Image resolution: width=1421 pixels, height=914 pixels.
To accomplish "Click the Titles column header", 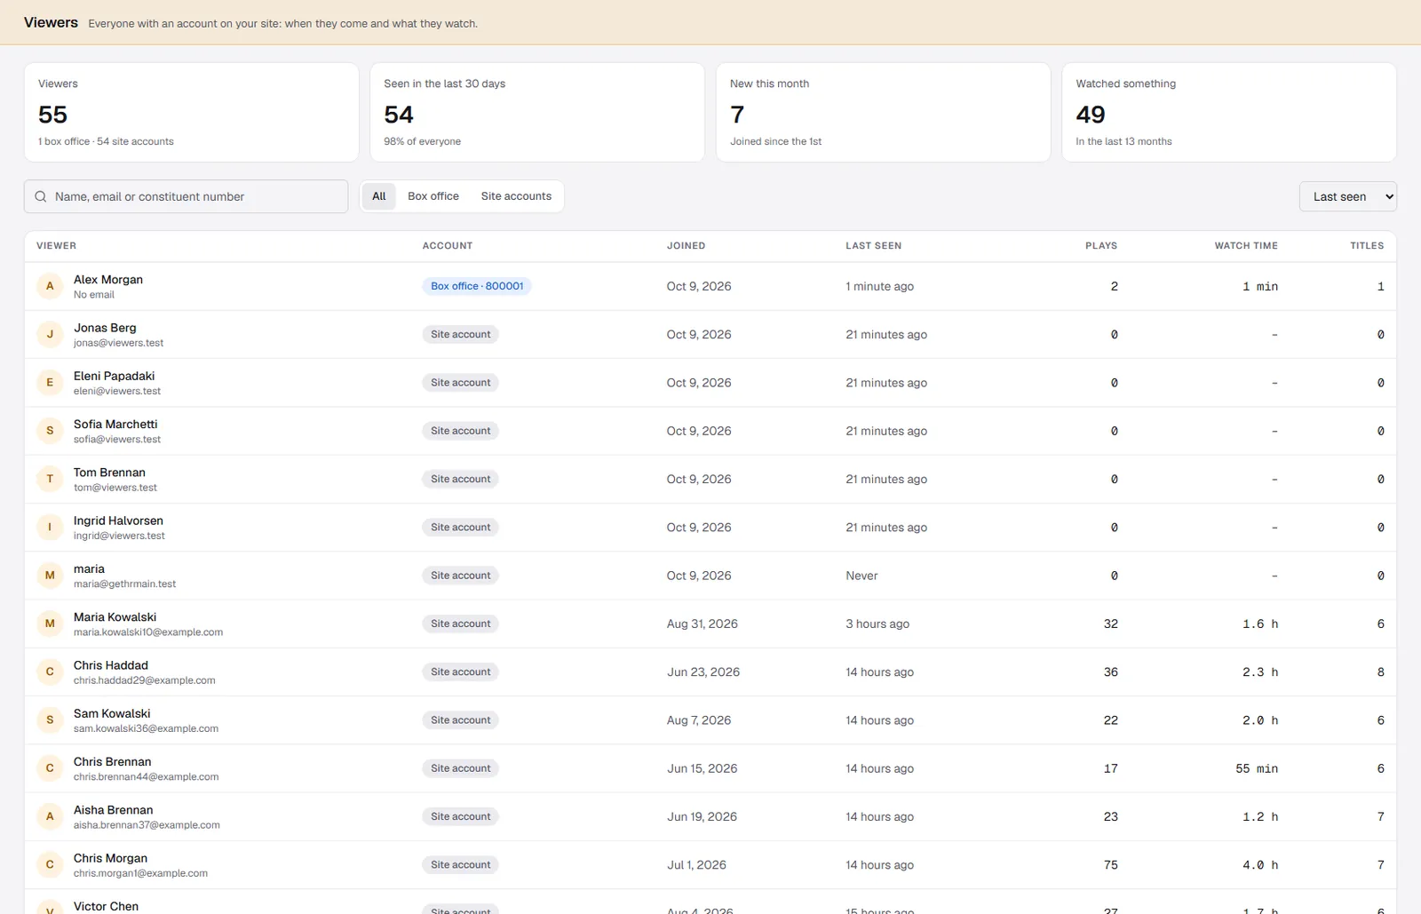I will pos(1367,245).
